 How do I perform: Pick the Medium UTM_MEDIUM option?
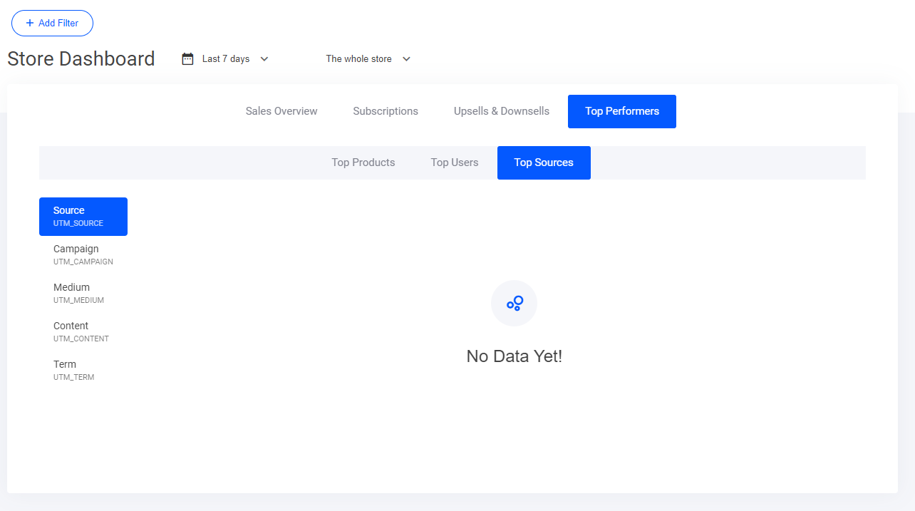click(x=78, y=293)
